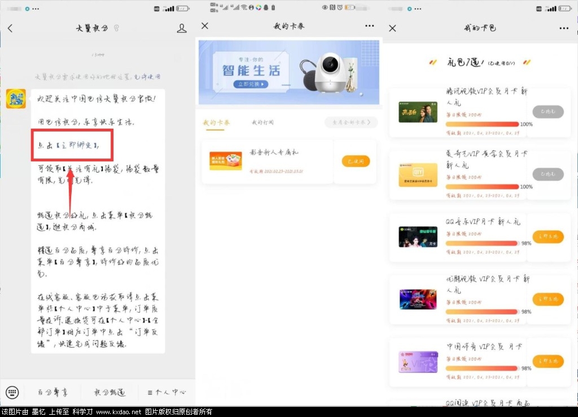Tap the 大量积分 account avatar
578x417 pixels.
click(16, 99)
